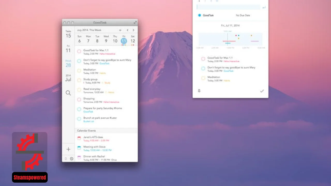Screen dimensions: 331x186
Task: Select the Fri 11 day view in sidebar
Action: 68,49
